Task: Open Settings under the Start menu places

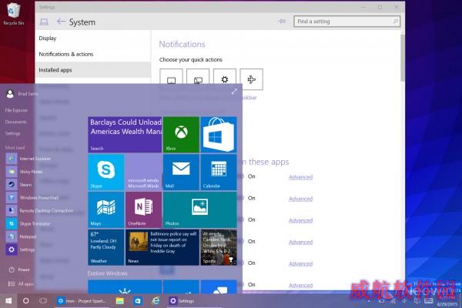Action: [12, 133]
